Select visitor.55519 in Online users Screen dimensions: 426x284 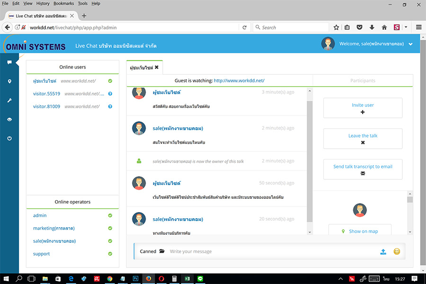46,94
